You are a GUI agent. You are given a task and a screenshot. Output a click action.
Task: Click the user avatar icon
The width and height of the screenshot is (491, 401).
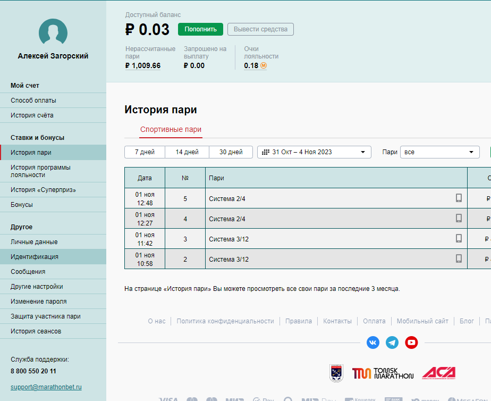click(x=53, y=32)
